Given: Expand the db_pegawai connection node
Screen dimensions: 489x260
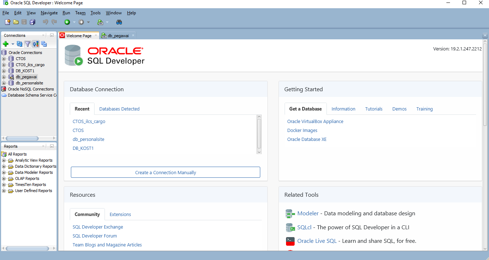Looking at the screenshot, I should click(x=4, y=77).
